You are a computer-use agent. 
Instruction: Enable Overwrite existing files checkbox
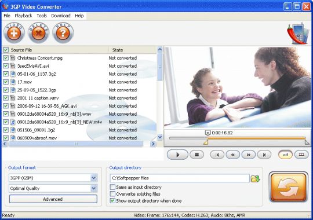point(112,194)
